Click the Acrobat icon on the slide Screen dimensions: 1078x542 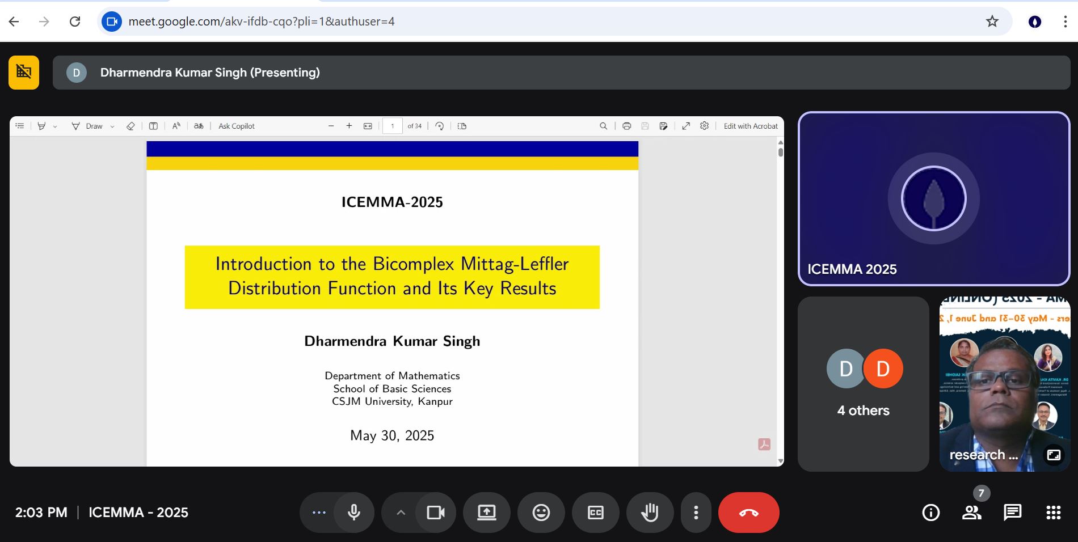pos(764,444)
